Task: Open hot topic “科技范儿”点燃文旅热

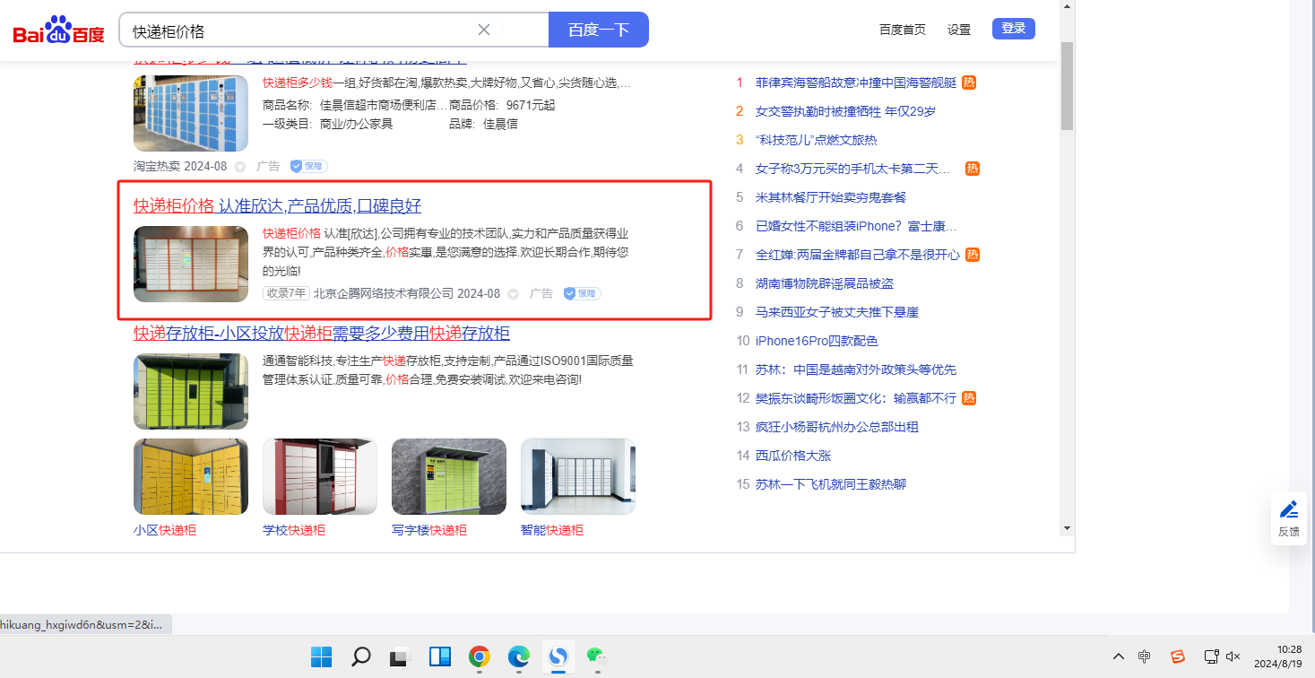Action: [x=816, y=140]
